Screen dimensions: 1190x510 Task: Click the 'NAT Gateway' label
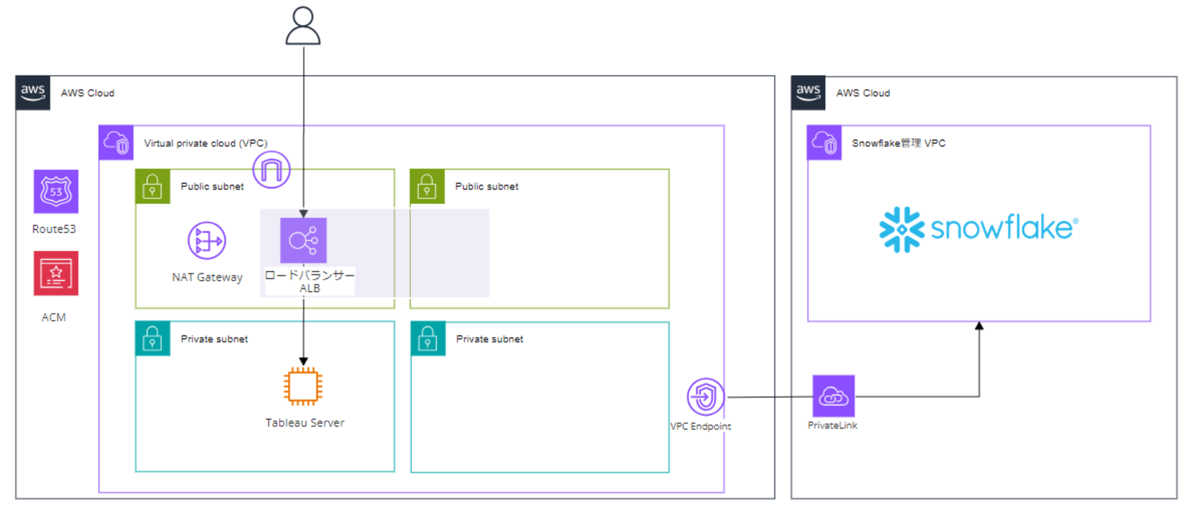click(207, 277)
